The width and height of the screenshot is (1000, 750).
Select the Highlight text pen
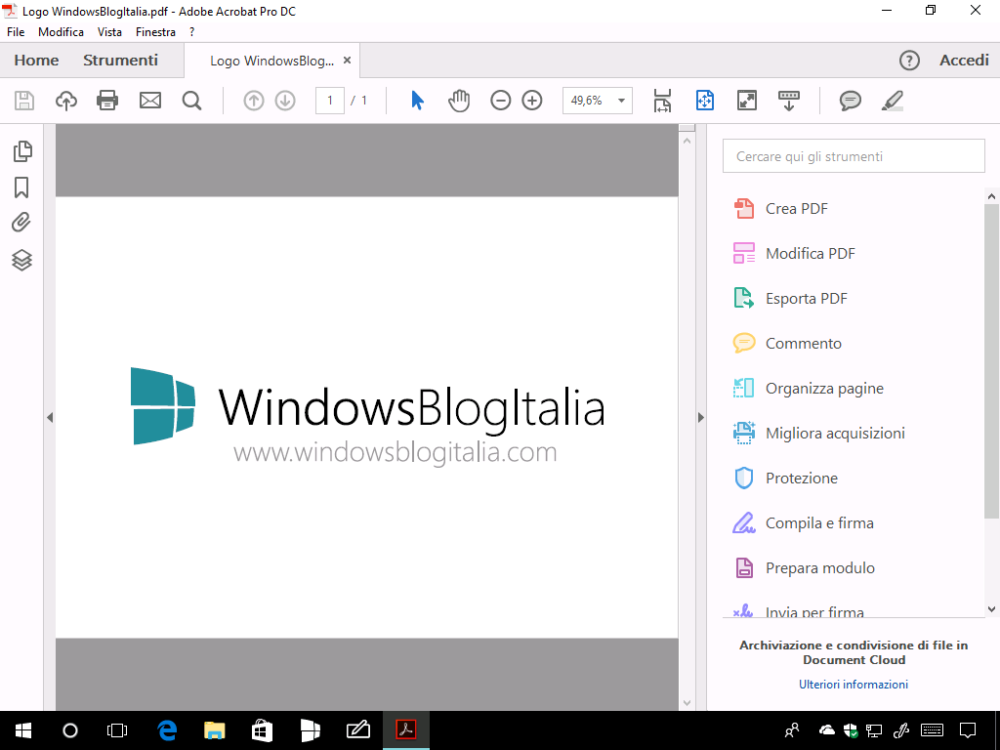click(x=893, y=101)
